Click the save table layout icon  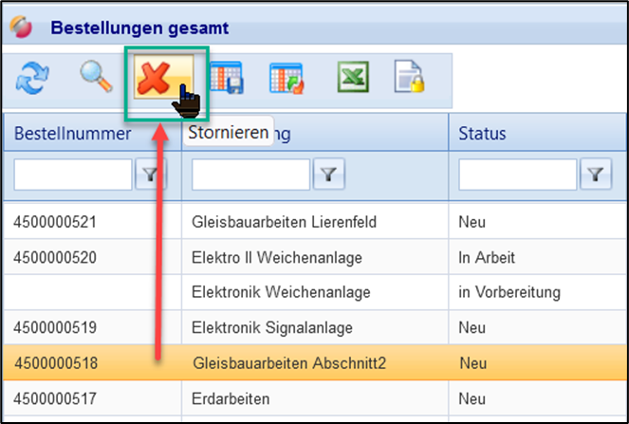click(227, 79)
